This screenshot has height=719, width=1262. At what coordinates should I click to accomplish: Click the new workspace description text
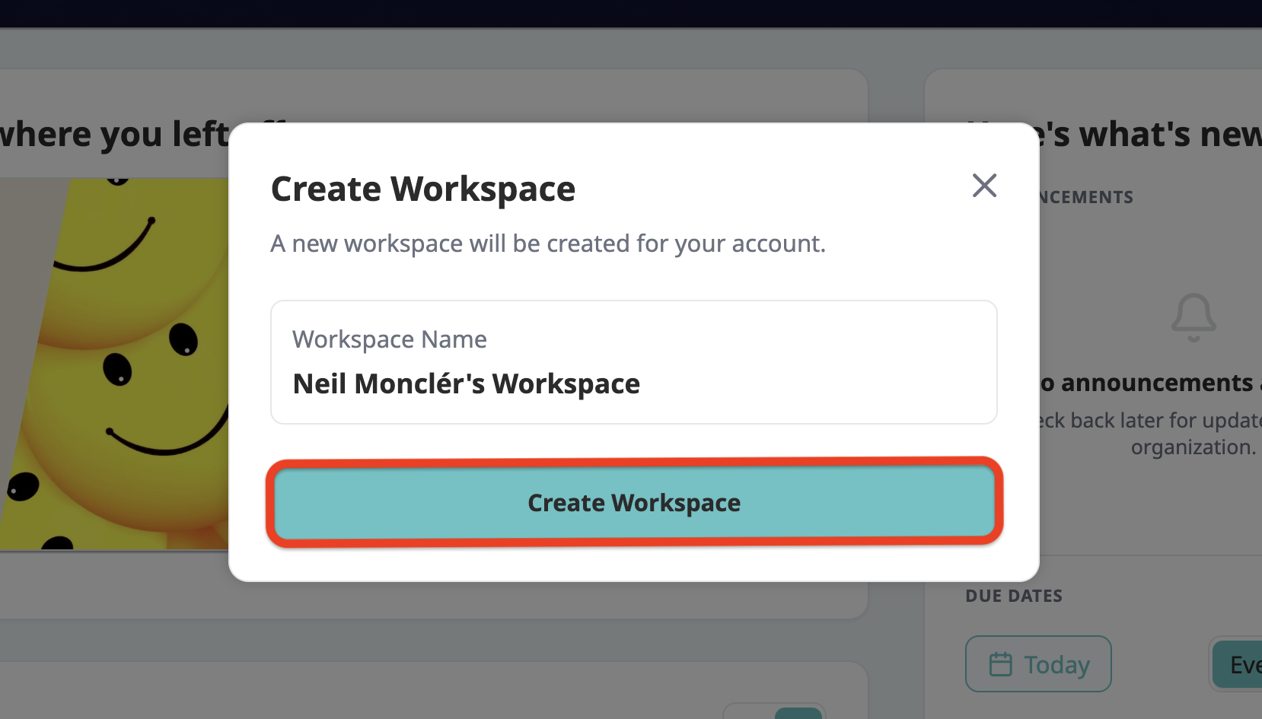coord(548,243)
